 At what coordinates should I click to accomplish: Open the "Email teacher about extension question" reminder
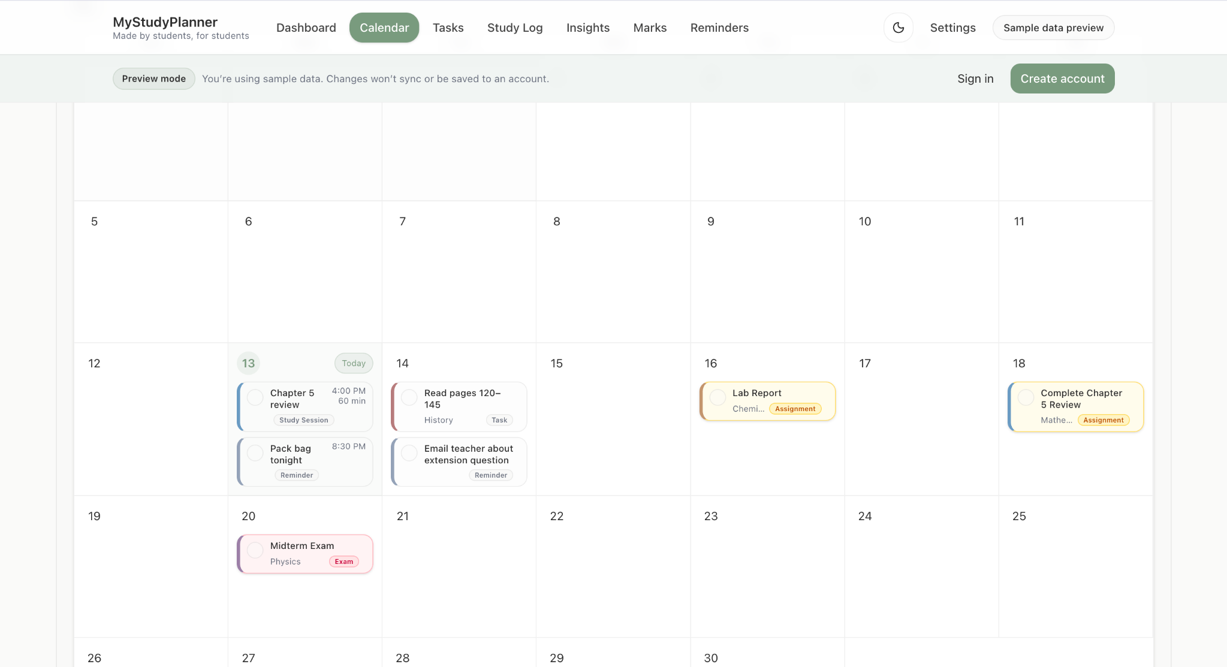(468, 454)
